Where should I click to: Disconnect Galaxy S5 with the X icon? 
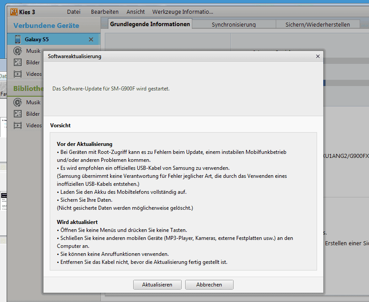click(91, 39)
